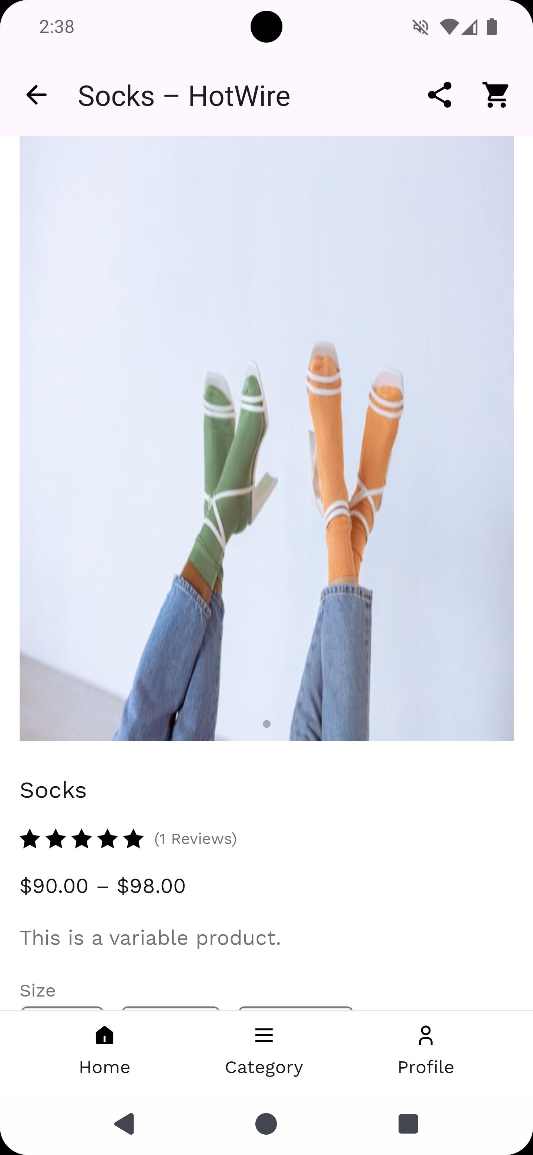
Task: Tap the Size attribute label
Action: (38, 990)
